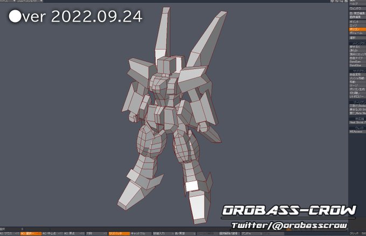Select 自由変形 sub tool
366x236 pixels.
357,75
